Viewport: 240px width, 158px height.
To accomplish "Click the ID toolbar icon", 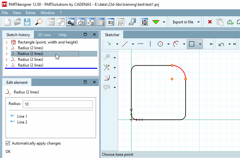I will coord(144,22).
